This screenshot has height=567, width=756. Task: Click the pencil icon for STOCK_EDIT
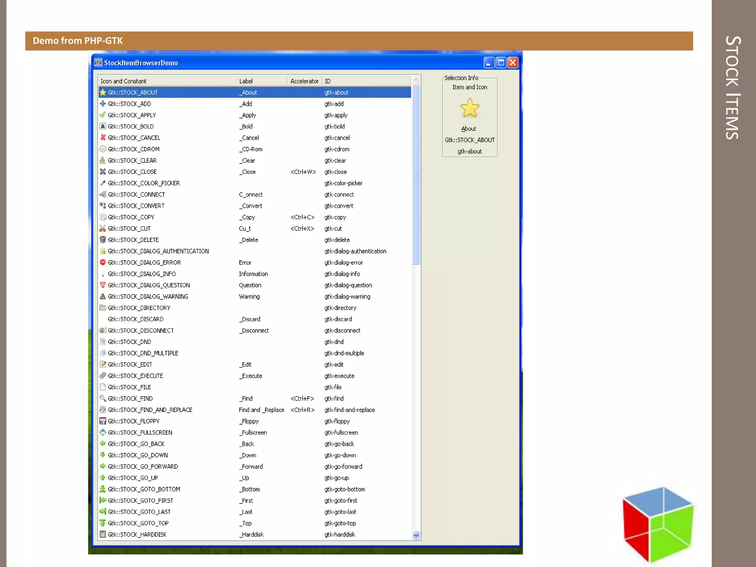click(103, 364)
